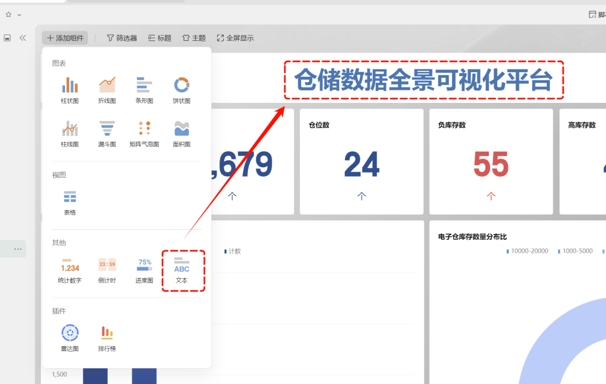Add a 饼状图 pie chart component
606x384 pixels.
[x=182, y=90]
